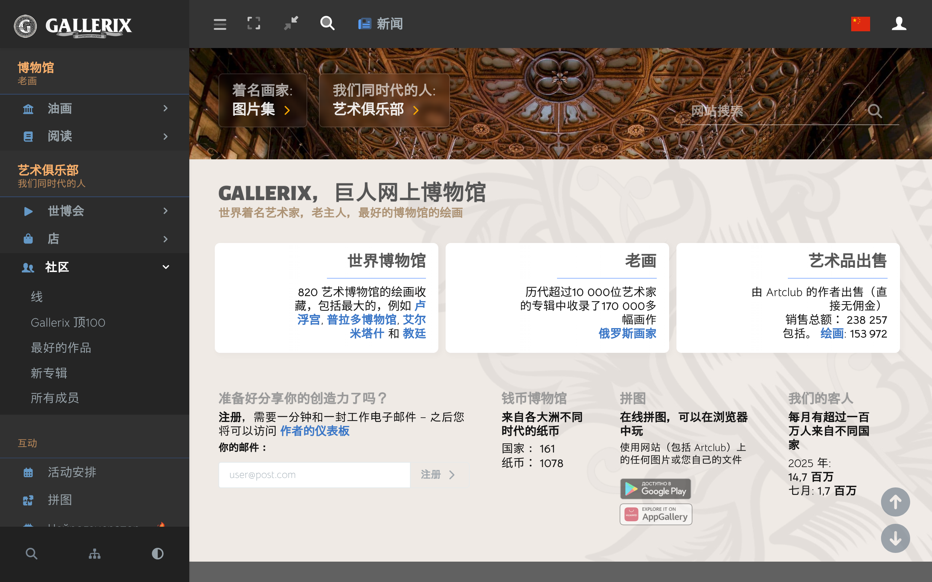Click the Gallerix logo

[x=73, y=26]
